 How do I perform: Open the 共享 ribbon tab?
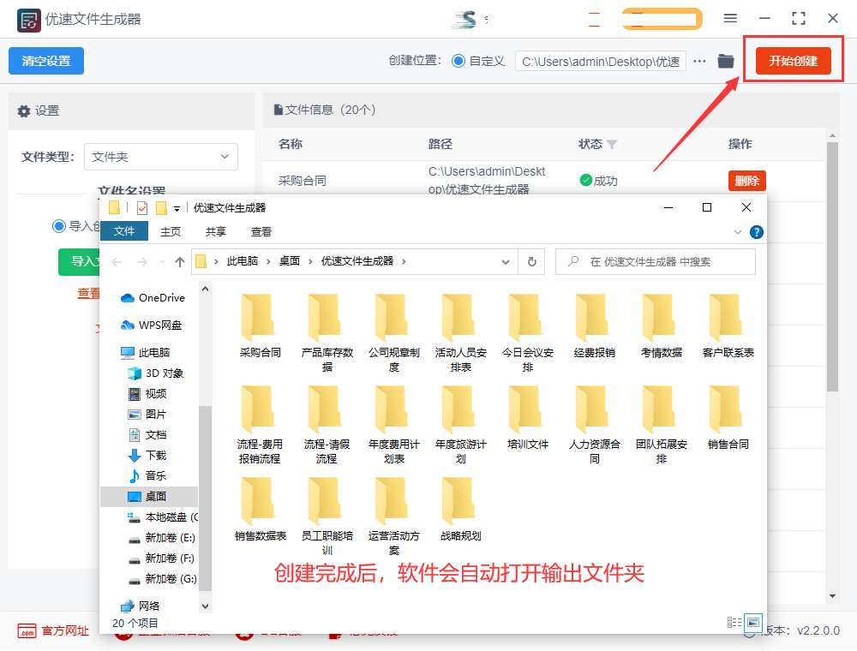216,232
